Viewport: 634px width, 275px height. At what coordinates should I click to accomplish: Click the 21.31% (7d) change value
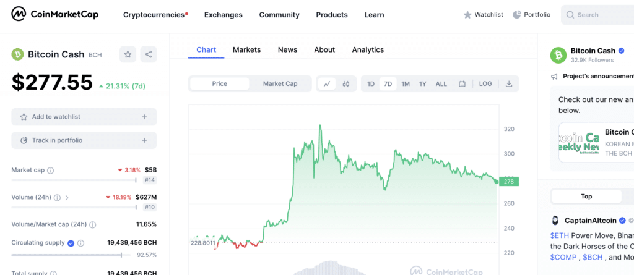click(122, 86)
